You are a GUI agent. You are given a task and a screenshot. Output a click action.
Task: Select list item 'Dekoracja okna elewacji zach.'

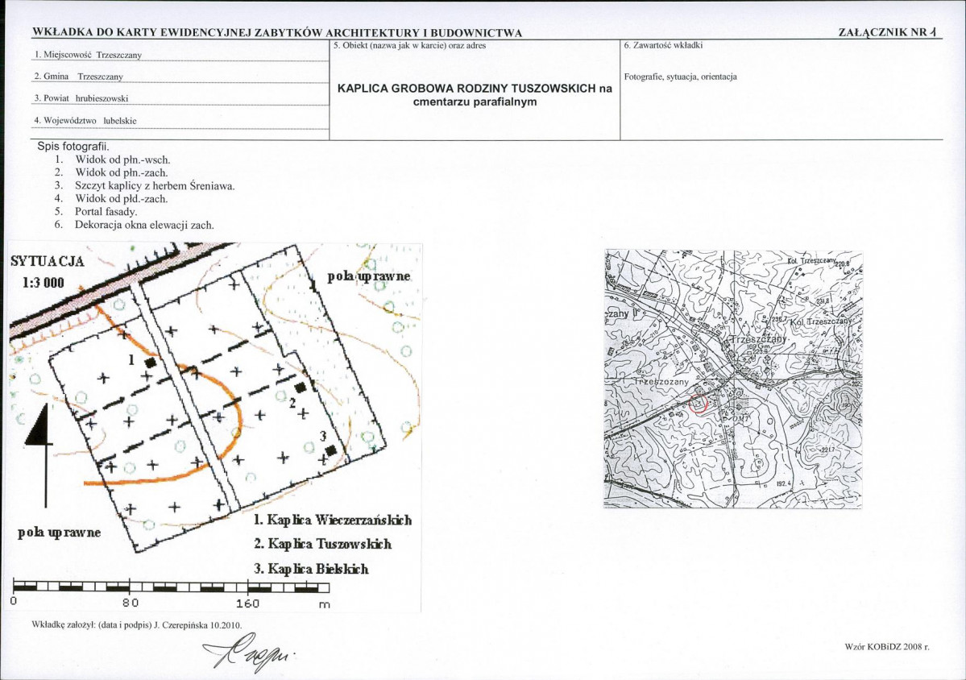coord(145,225)
